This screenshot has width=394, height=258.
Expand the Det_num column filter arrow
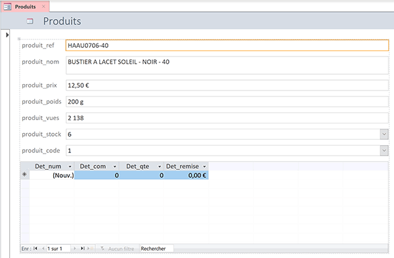point(70,166)
